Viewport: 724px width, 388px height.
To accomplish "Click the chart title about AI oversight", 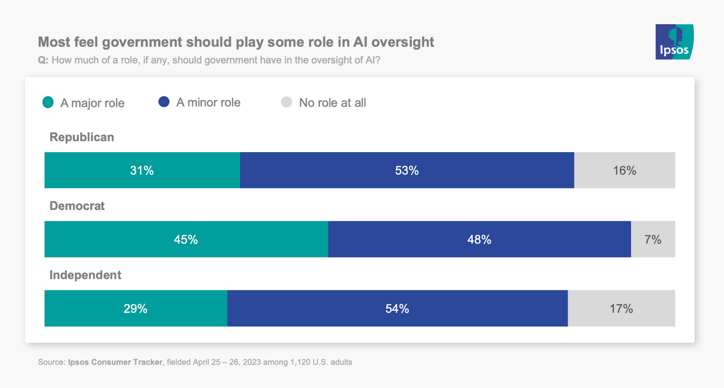I will (x=236, y=42).
